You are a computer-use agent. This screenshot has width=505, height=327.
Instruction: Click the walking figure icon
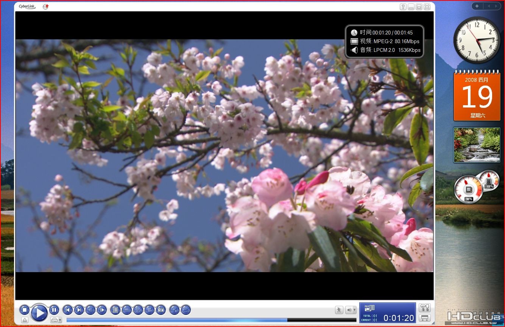pyautogui.click(x=339, y=310)
